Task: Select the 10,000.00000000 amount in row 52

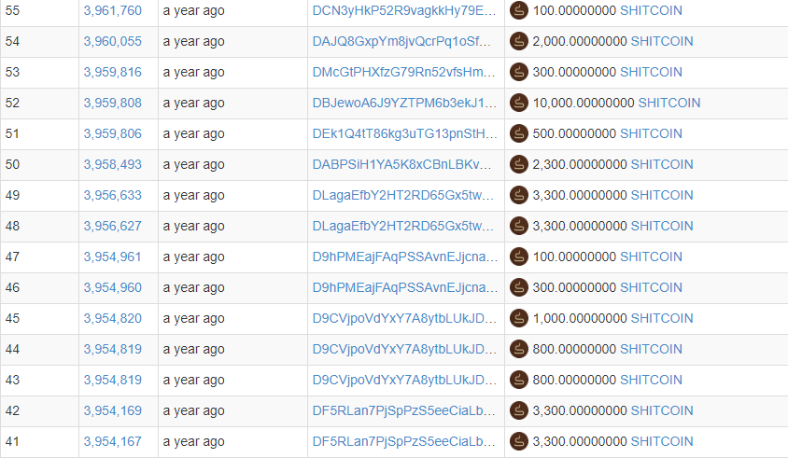Action: 584,103
